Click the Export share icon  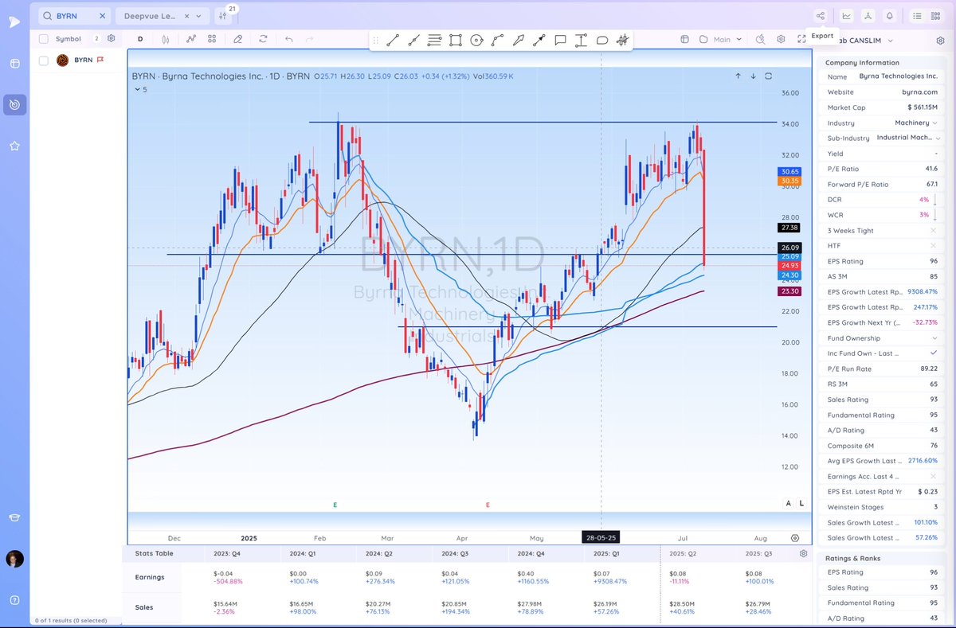pos(821,15)
